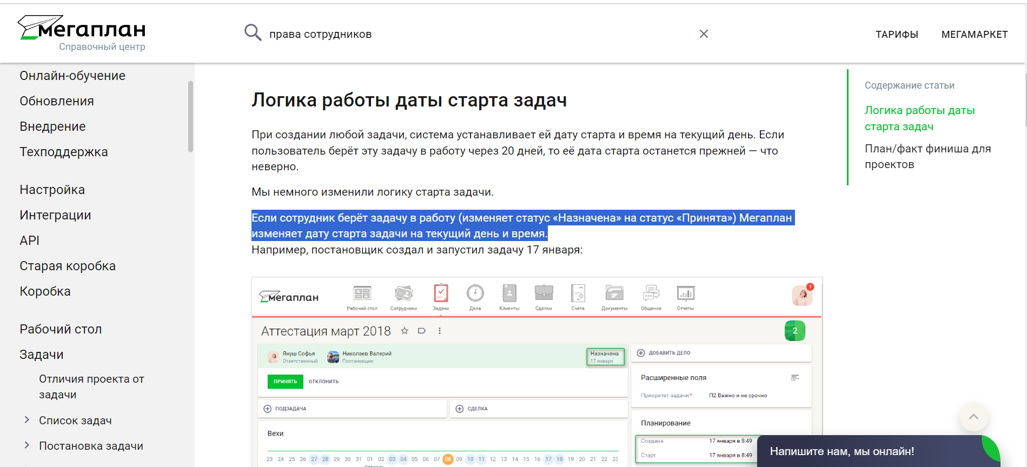Open 'Отличия проекта от задачи' article
Screen dimensions: 1027x467
(91, 386)
